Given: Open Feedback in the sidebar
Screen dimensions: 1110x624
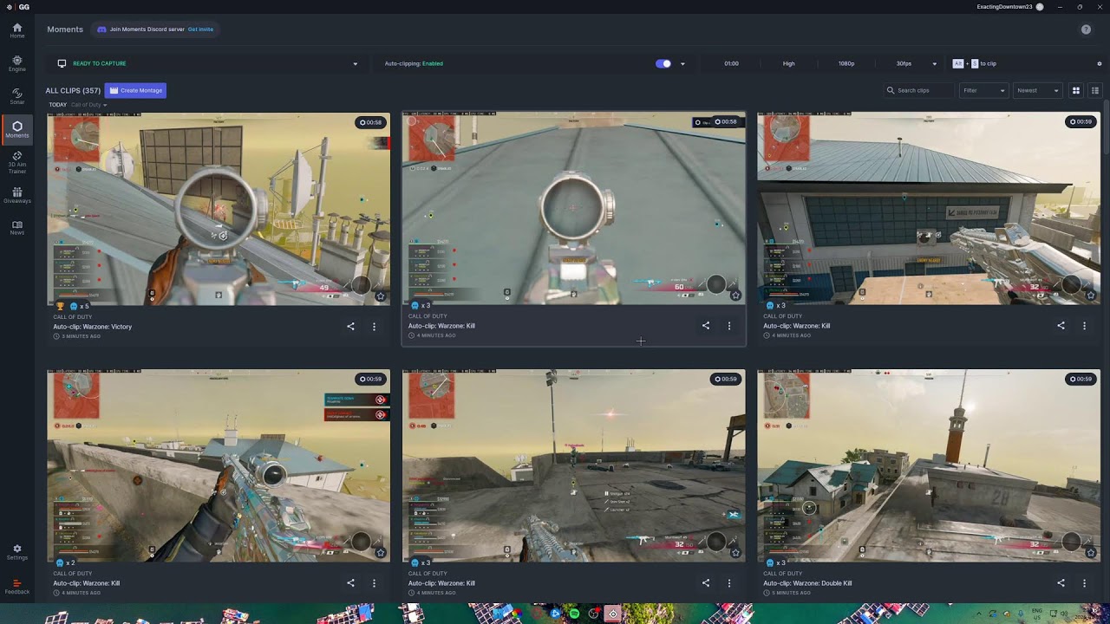Looking at the screenshot, I should [17, 587].
